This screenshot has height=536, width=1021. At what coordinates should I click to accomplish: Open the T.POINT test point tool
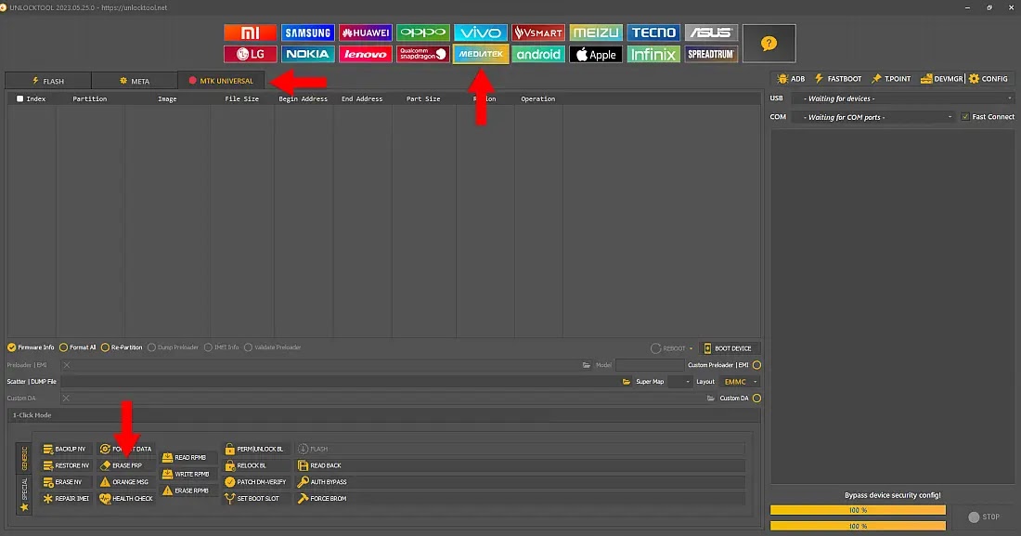(x=891, y=79)
